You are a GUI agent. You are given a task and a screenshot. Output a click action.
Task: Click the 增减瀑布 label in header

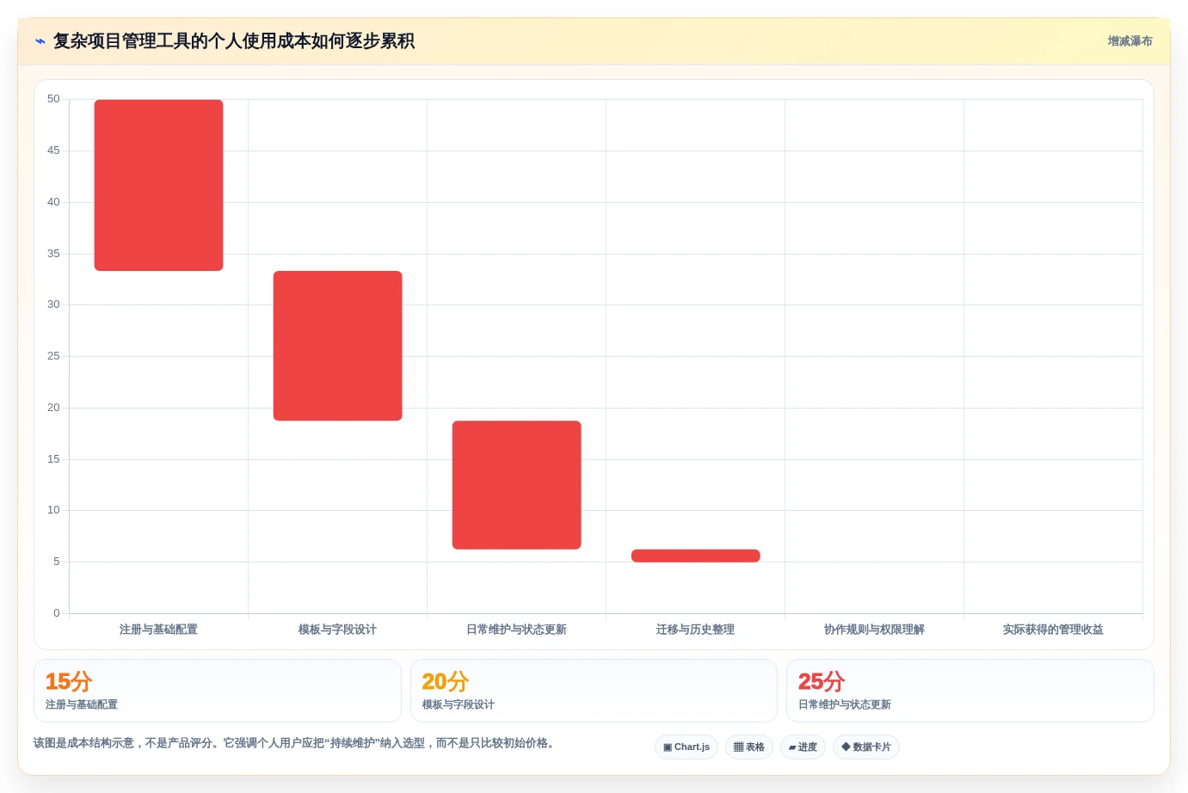(1130, 41)
